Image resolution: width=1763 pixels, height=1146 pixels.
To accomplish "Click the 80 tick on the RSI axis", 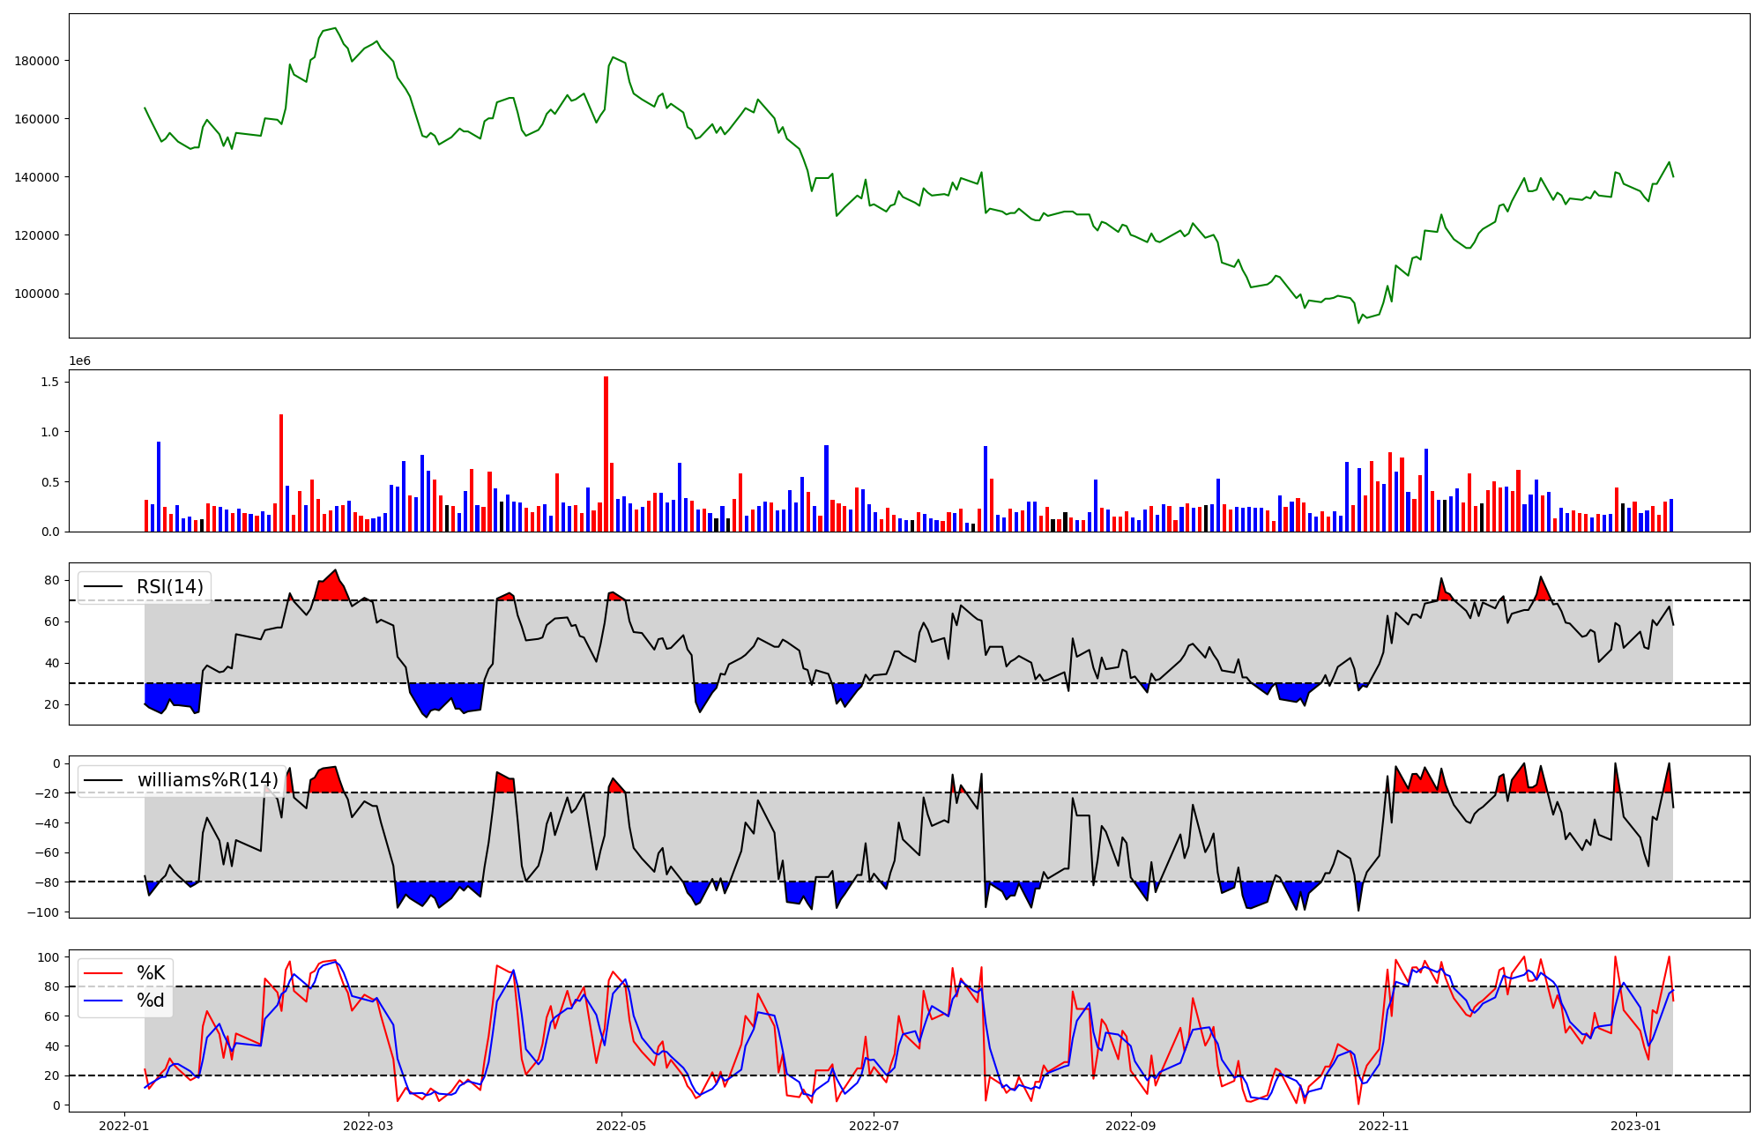I will coord(52,580).
